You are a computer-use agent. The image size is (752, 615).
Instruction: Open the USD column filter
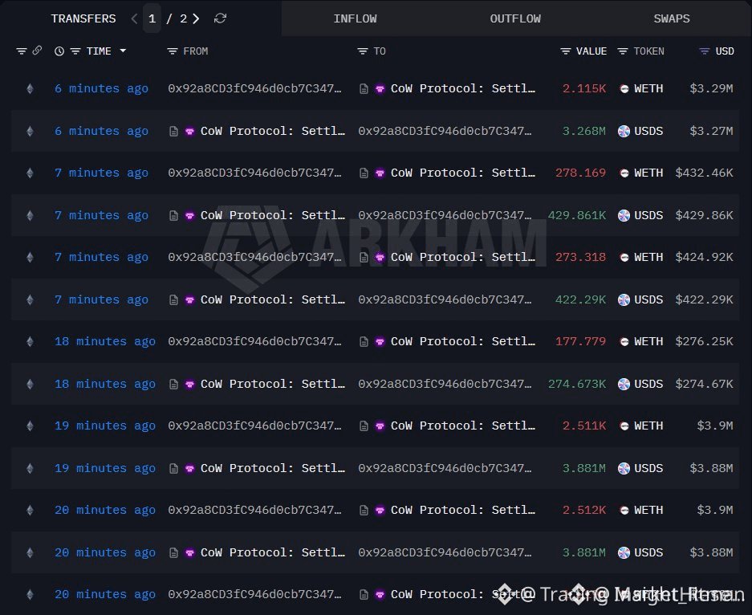click(704, 51)
